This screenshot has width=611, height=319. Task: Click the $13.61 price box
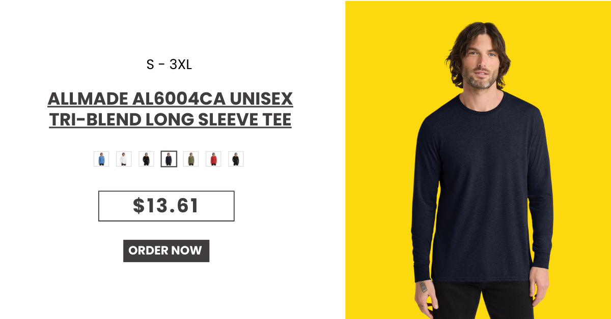[166, 206]
